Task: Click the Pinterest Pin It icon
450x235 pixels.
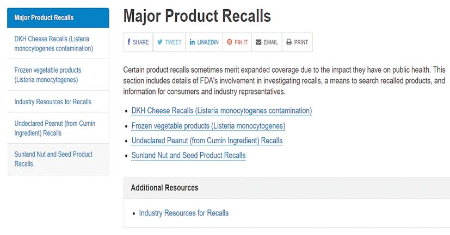Action: click(x=230, y=42)
